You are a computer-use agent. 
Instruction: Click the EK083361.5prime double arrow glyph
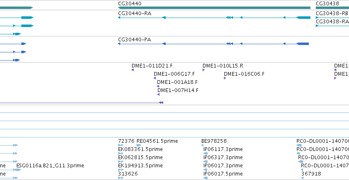point(121,153)
